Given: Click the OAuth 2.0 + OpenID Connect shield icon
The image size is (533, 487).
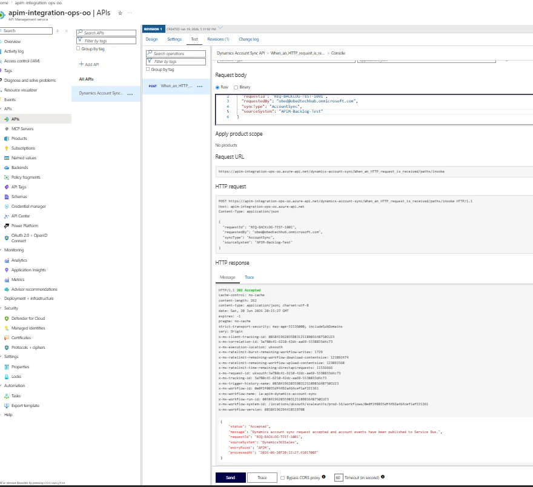Looking at the screenshot, I should (x=7, y=238).
